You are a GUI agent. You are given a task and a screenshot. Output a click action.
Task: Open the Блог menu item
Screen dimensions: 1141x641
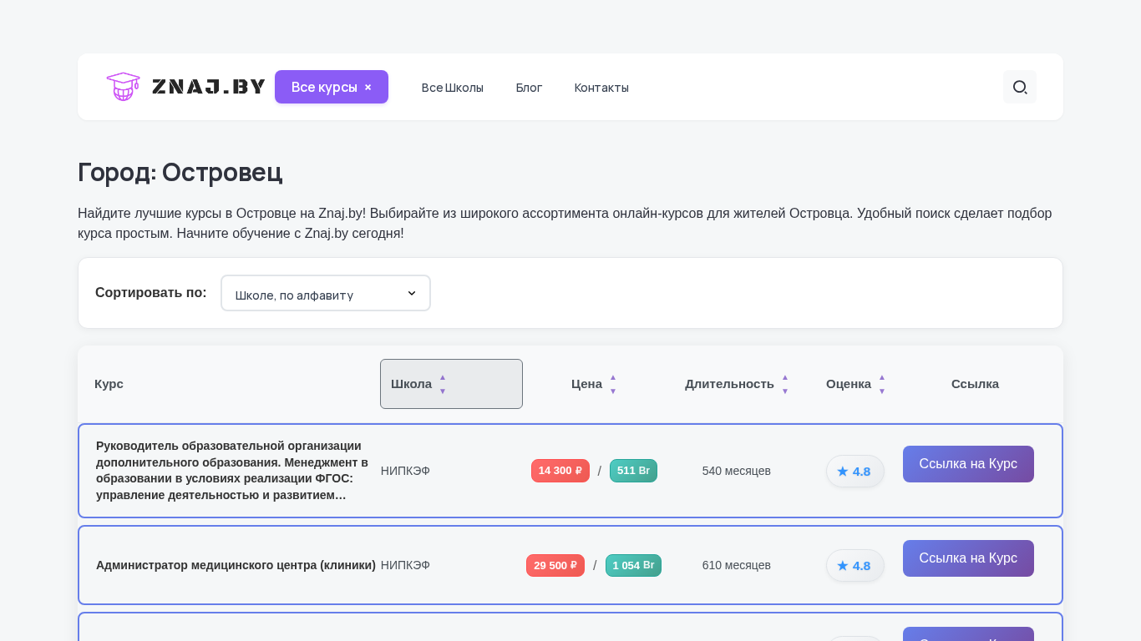529,88
